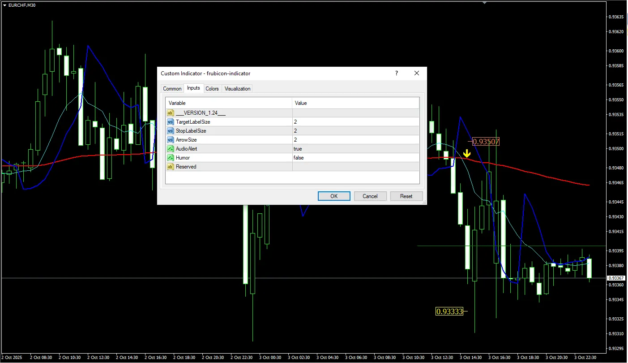Screen dimensions: 628x363
Task: Click the VERSION_1.24 string type icon
Action: (x=170, y=113)
